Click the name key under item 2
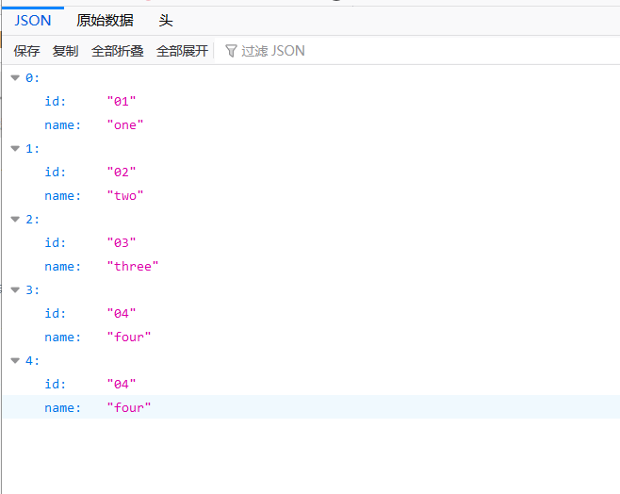This screenshot has height=494, width=620. tap(62, 266)
